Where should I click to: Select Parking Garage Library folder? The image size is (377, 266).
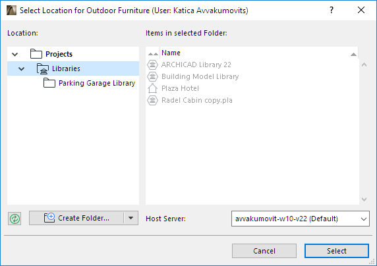[97, 83]
